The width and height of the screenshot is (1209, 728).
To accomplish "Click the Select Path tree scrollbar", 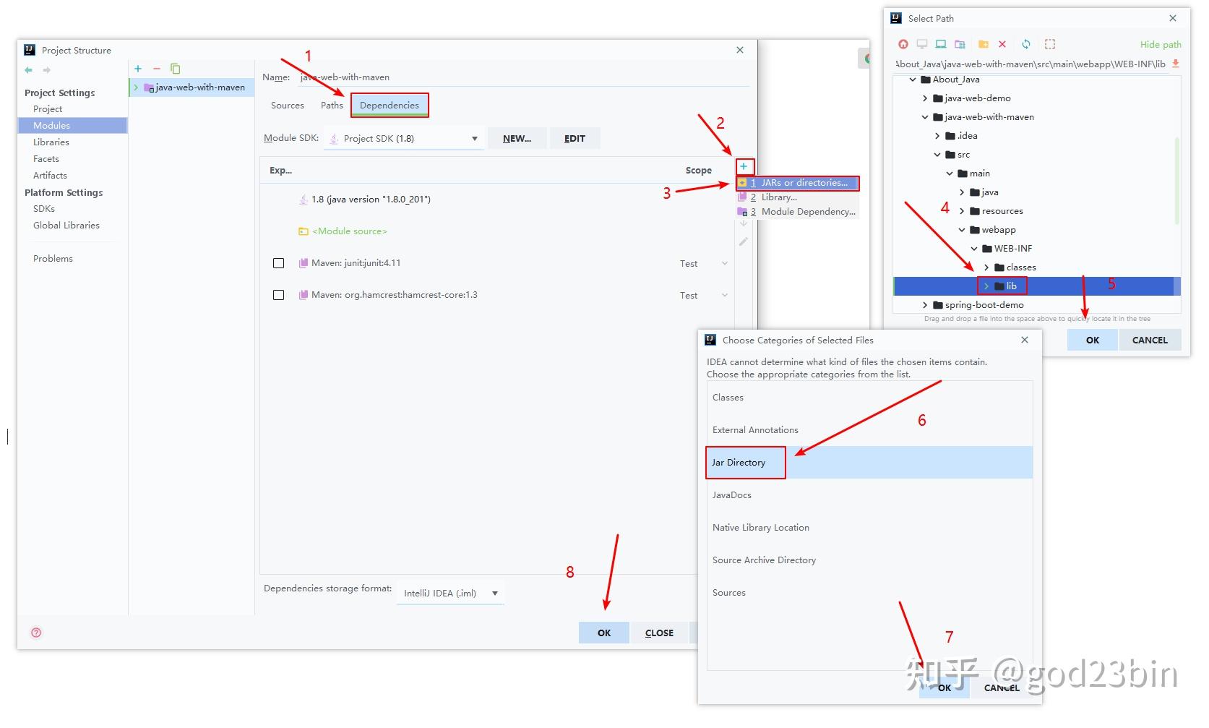I will pos(1177,181).
